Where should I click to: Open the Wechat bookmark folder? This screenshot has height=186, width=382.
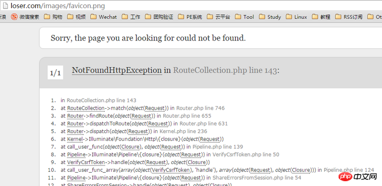click(104, 17)
